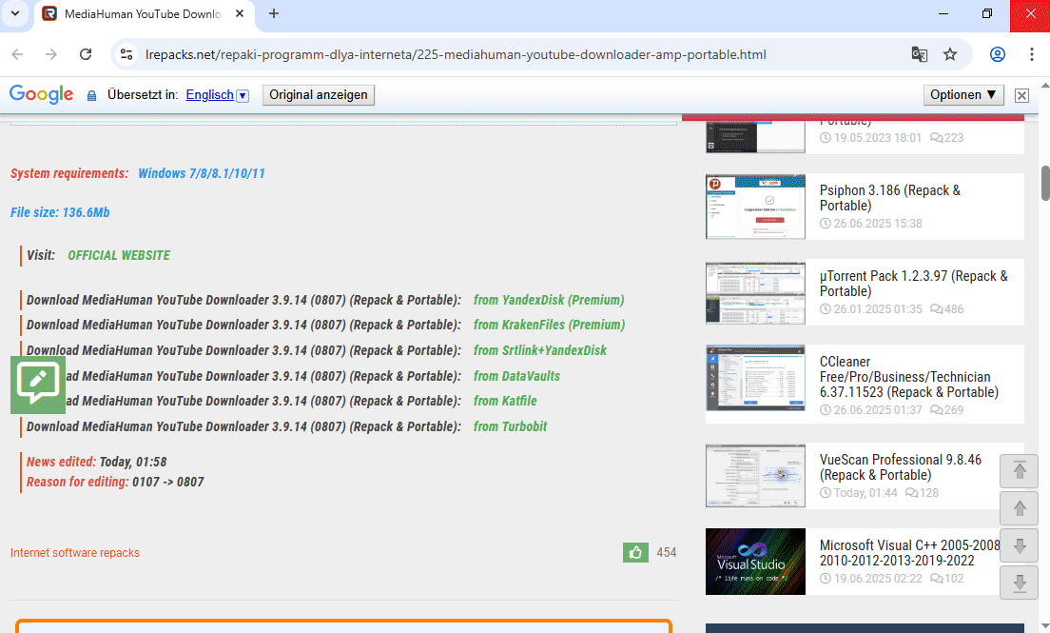Jump to page top with the barred up-arrow button
The height and width of the screenshot is (633, 1050).
[x=1020, y=471]
